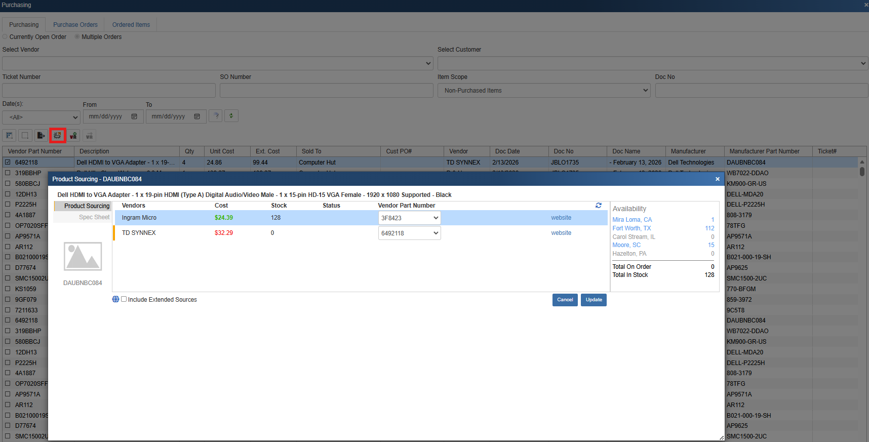
Task: Open the Purchase Orders tab
Action: click(x=75, y=25)
